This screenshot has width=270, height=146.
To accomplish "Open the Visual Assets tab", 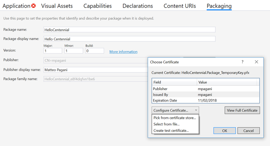I will [x=57, y=6].
